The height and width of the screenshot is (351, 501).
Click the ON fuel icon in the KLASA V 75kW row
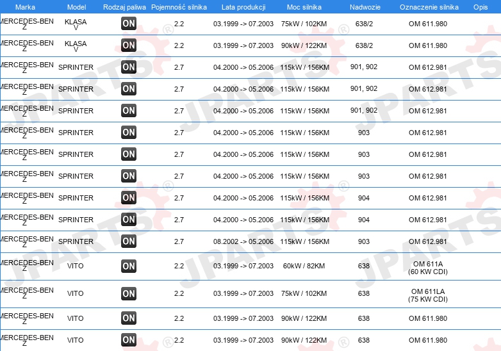129,24
